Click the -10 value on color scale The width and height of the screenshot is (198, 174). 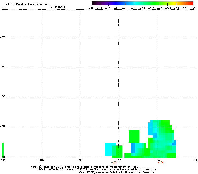point(108,9)
